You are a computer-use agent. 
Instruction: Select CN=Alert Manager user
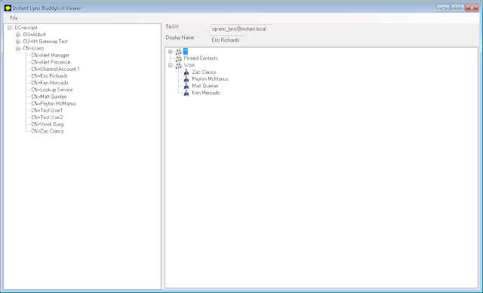click(51, 55)
